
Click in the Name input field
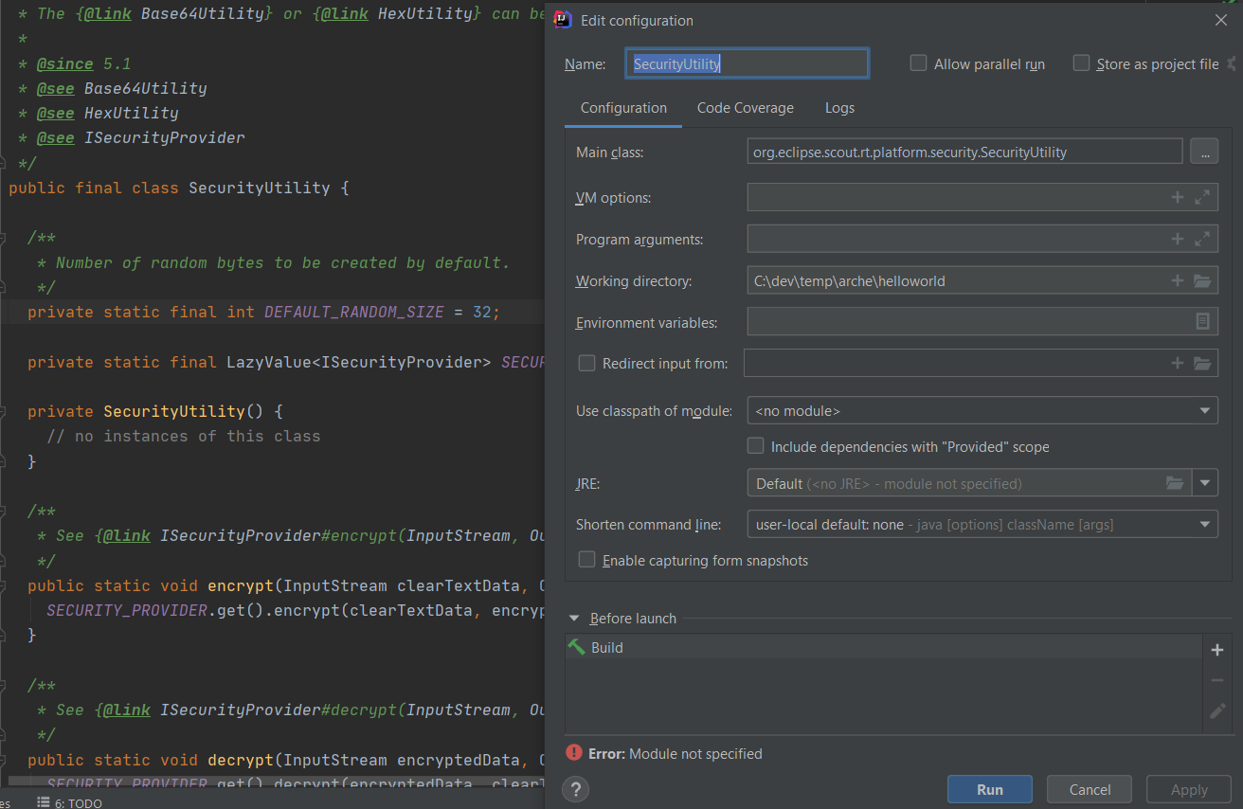click(747, 63)
